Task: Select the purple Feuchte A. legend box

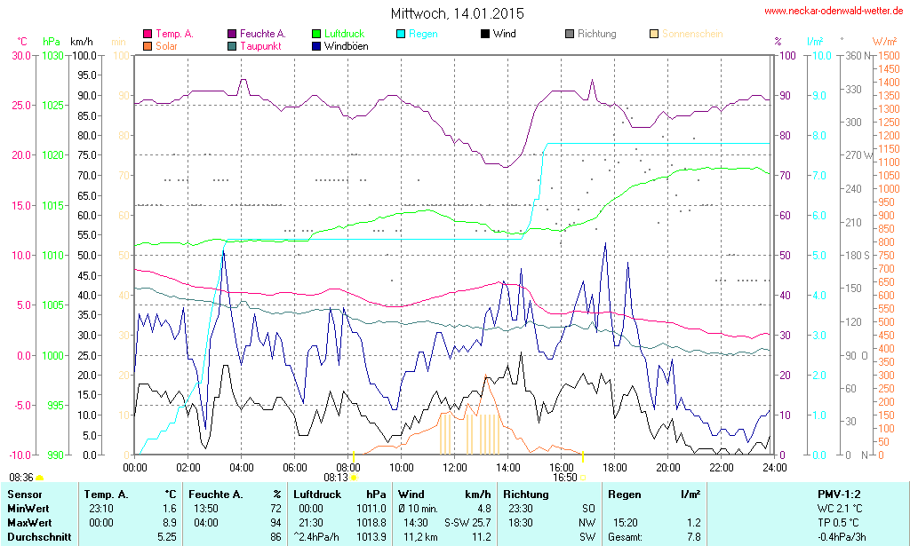Action: (x=233, y=34)
